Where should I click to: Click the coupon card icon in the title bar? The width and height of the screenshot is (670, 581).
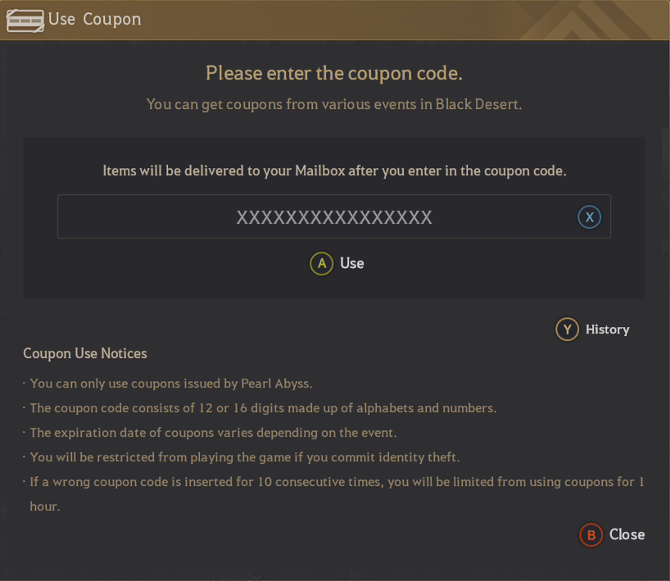pos(25,19)
